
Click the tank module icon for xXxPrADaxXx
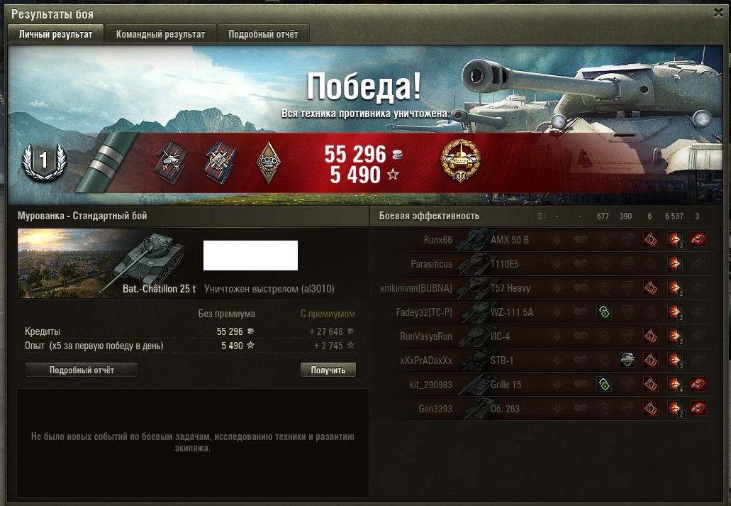point(627,360)
